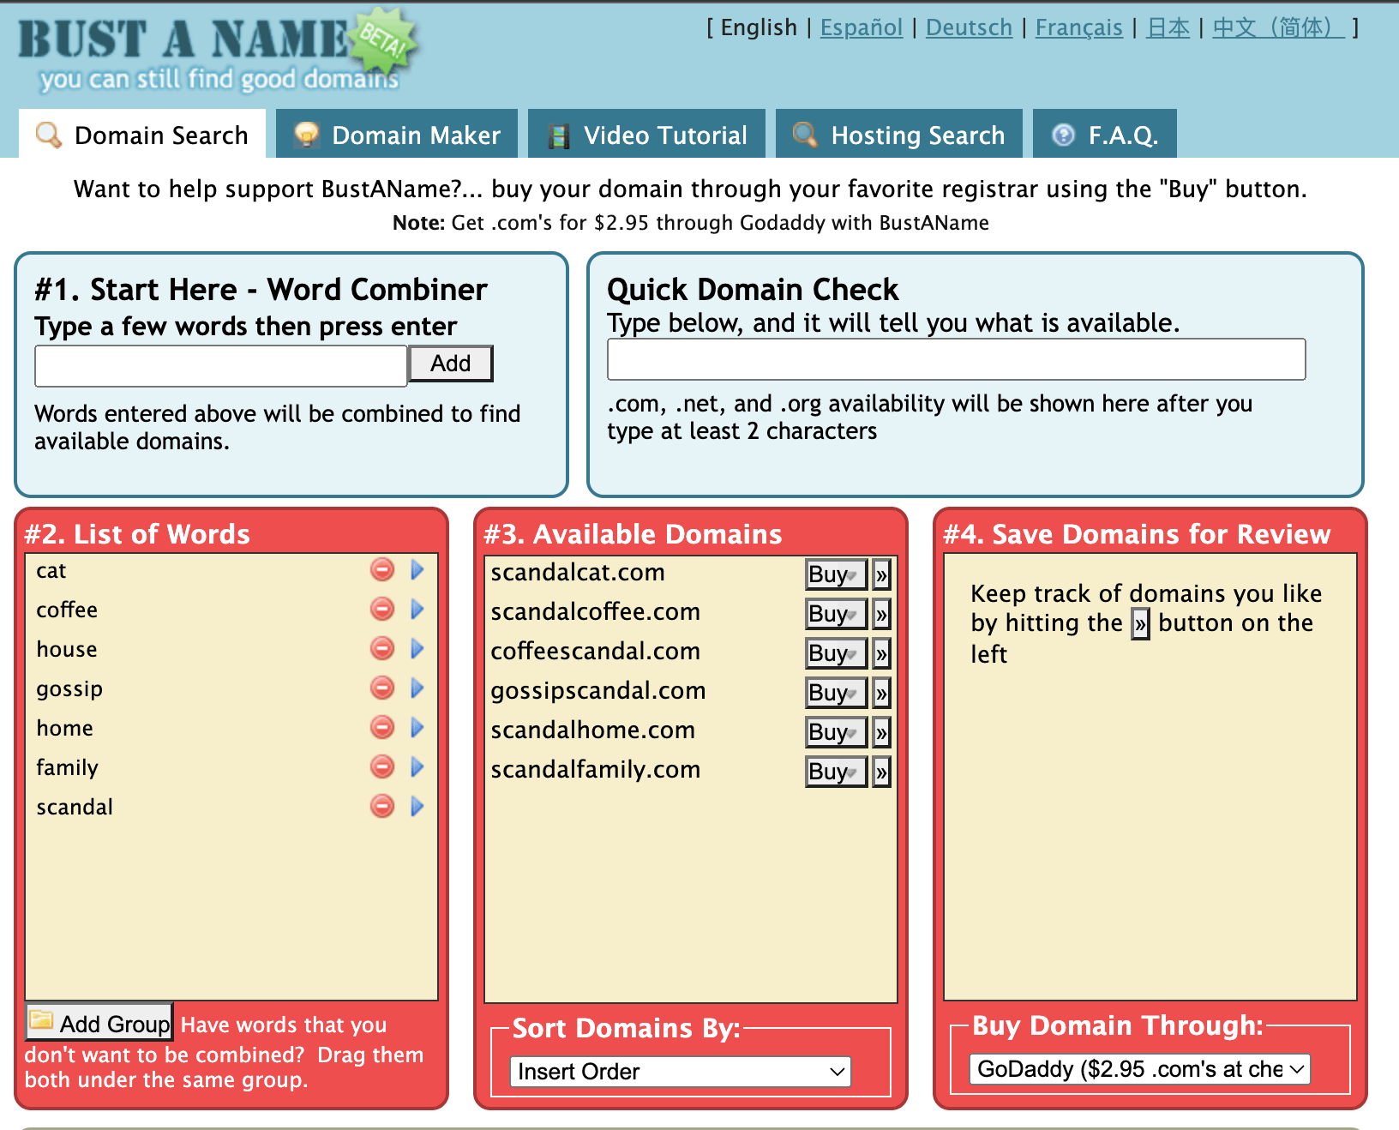This screenshot has width=1399, height=1130.
Task: Save scandalcat.com for review
Action: pyautogui.click(x=881, y=574)
